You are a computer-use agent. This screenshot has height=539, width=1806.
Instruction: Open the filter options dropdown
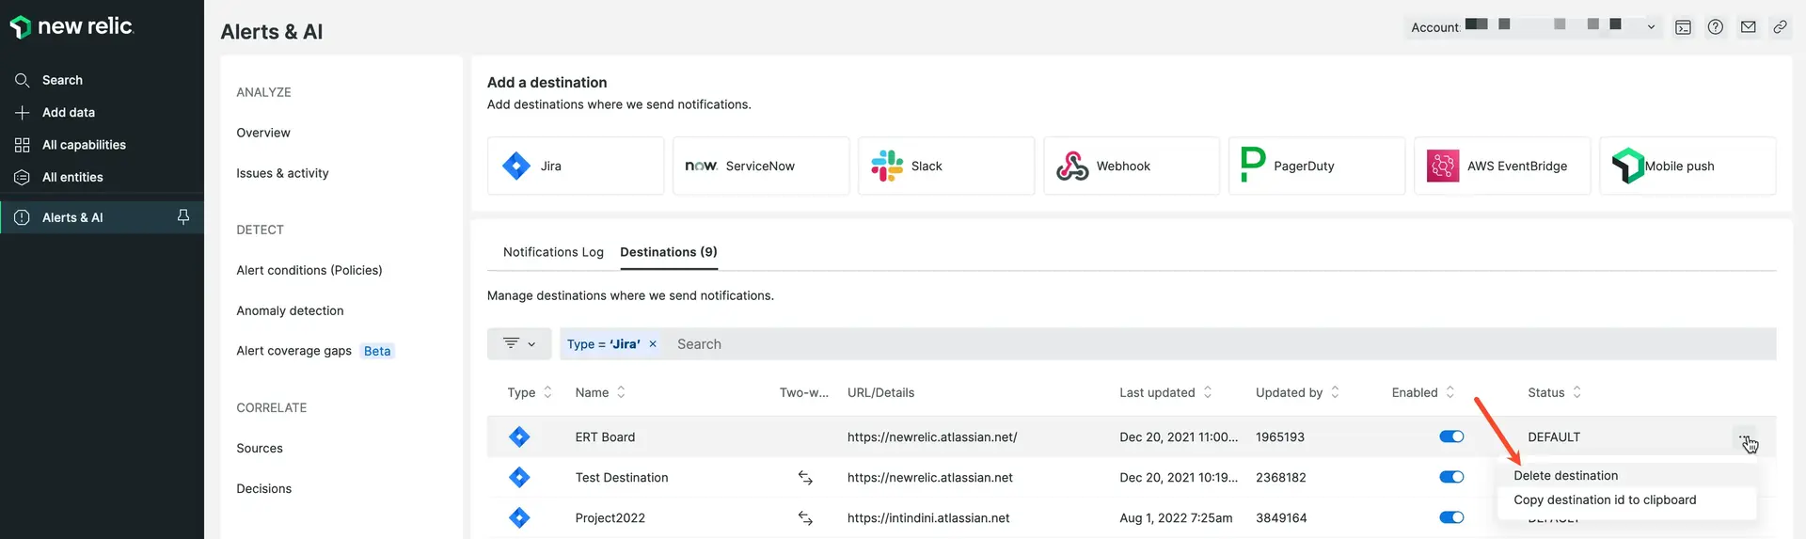click(x=519, y=344)
